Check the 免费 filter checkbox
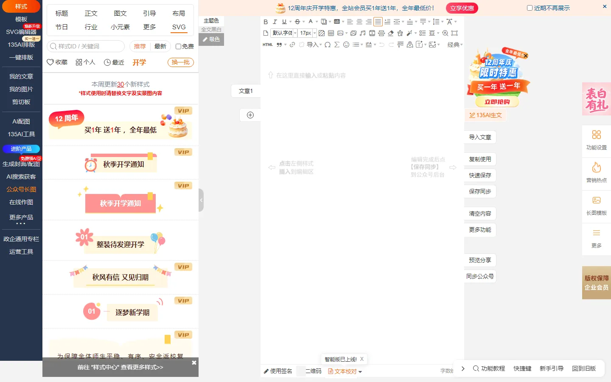Screen dimensions: 611x382 coord(178,47)
